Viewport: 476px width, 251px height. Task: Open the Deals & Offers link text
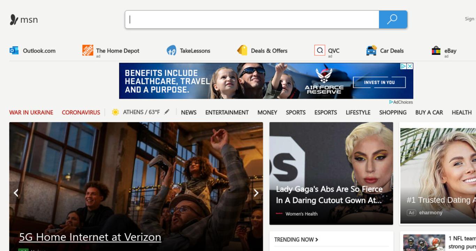point(269,51)
